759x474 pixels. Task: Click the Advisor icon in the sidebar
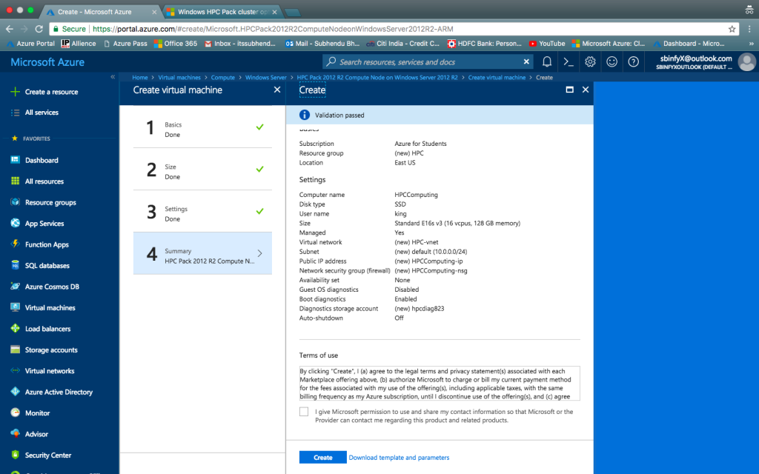point(15,433)
